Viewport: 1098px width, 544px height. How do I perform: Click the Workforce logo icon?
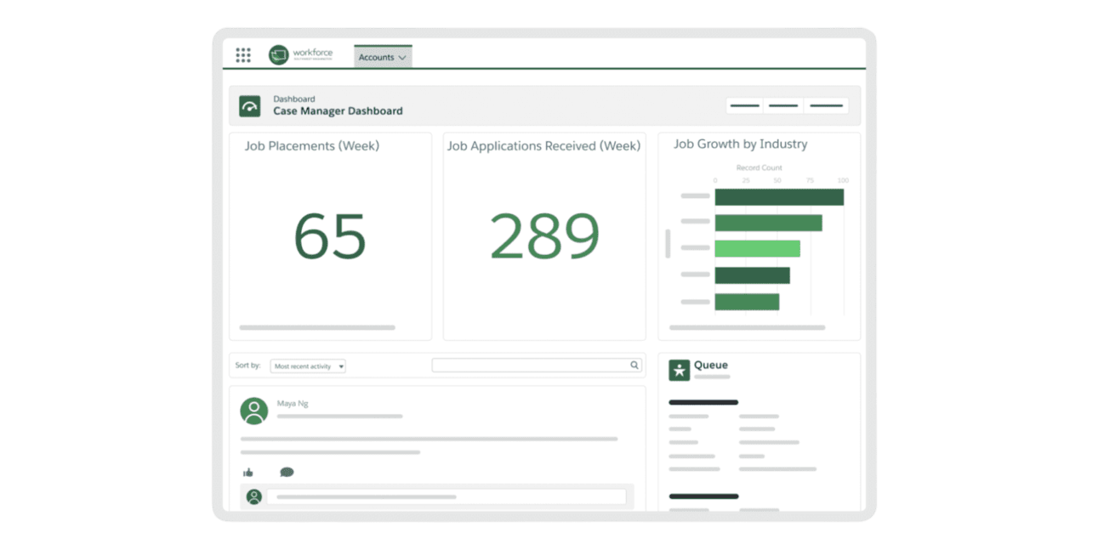(279, 55)
